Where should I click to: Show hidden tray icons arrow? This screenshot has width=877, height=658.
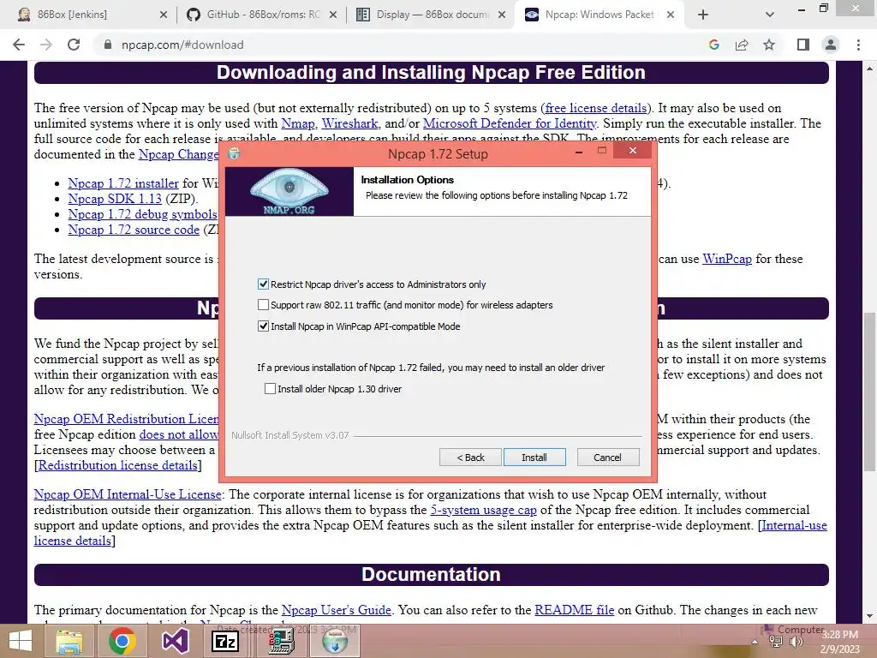pos(755,643)
